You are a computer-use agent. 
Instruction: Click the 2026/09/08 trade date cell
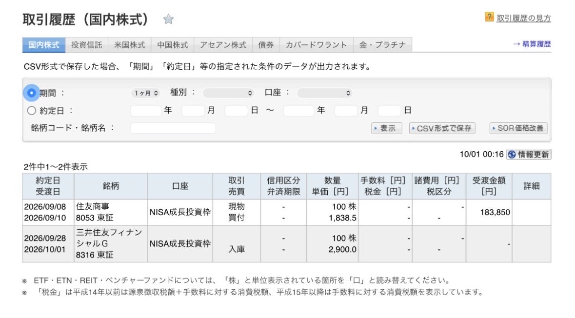click(x=45, y=207)
